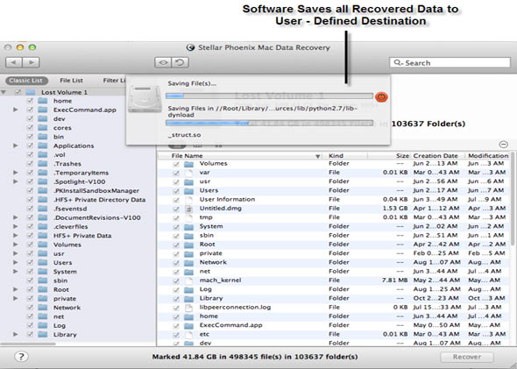Open the Filter List tab

point(114,81)
